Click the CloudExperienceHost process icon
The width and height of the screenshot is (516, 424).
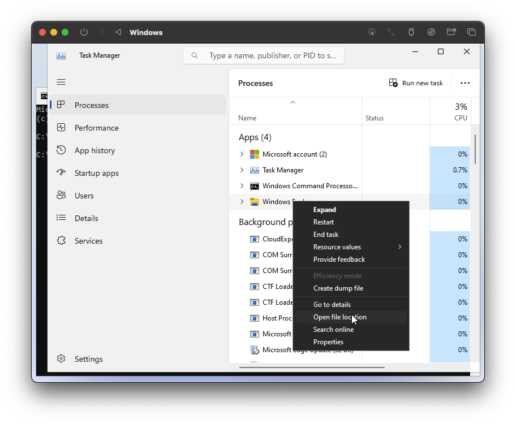point(255,239)
